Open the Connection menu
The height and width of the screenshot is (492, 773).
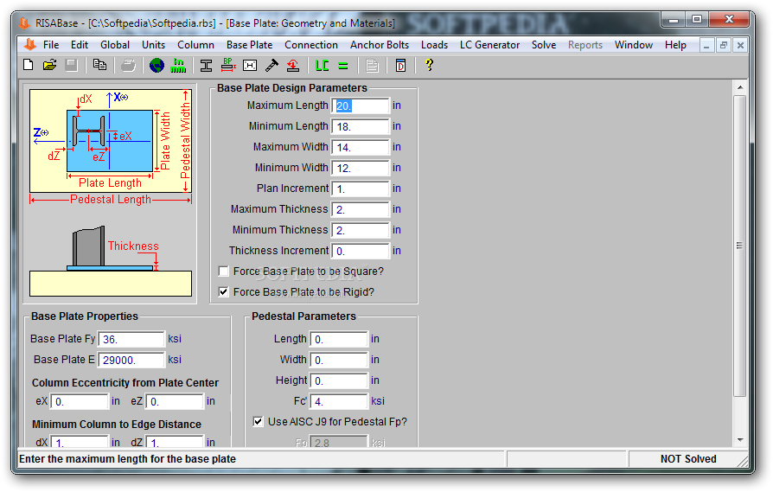click(311, 45)
